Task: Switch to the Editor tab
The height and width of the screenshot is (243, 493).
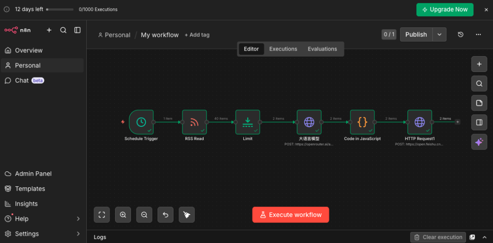Action: (x=251, y=49)
